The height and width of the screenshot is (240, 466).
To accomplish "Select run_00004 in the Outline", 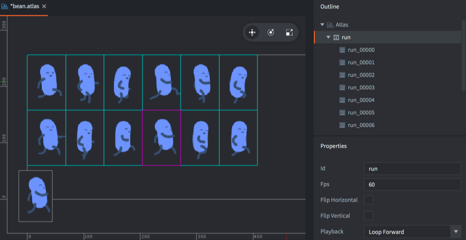I will pyautogui.click(x=361, y=100).
